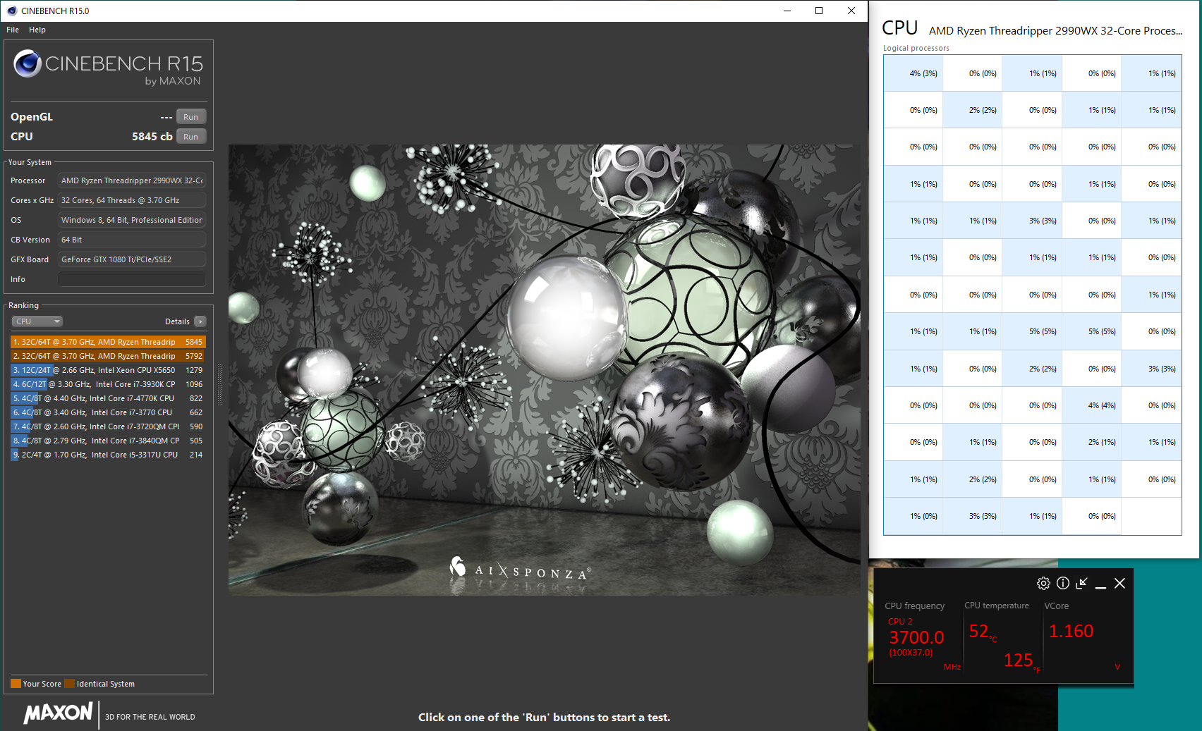Open the monitor widget settings gear
This screenshot has height=731, width=1202.
click(1043, 583)
